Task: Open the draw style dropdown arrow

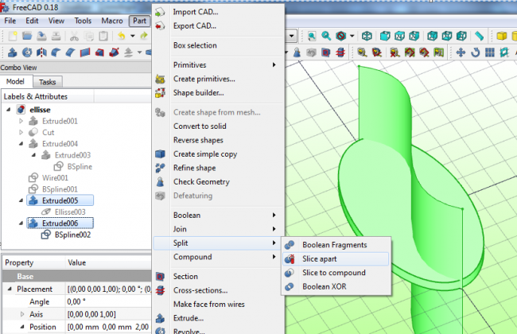Action: click(x=353, y=36)
